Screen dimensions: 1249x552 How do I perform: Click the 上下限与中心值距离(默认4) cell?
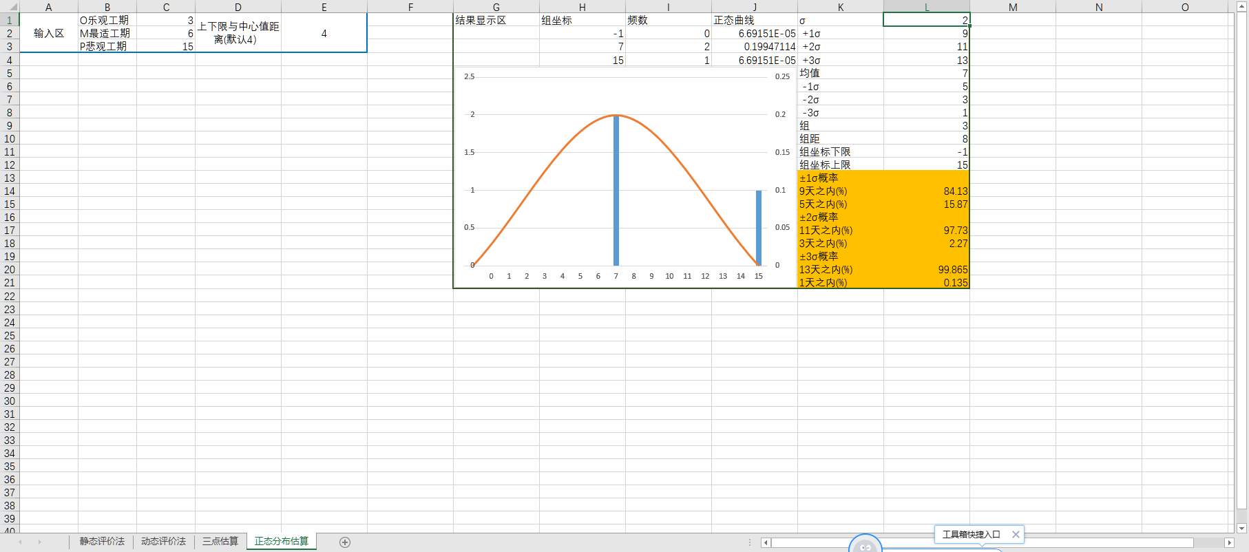(238, 33)
